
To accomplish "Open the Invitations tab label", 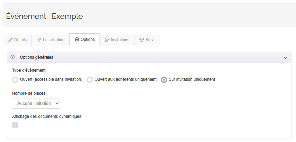I will click(x=120, y=40).
